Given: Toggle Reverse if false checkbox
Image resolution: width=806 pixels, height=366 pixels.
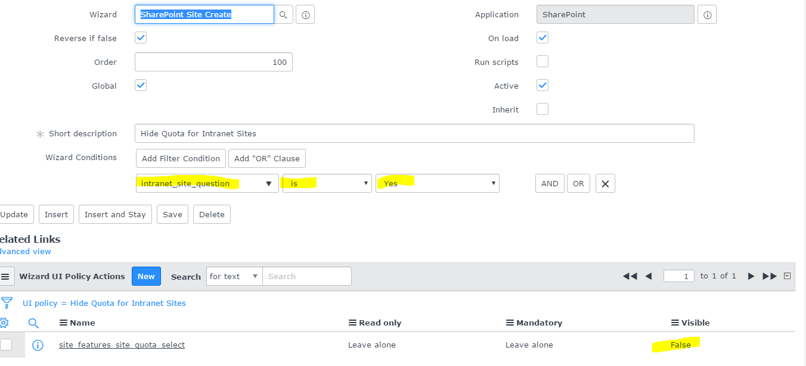Looking at the screenshot, I should click(x=141, y=37).
